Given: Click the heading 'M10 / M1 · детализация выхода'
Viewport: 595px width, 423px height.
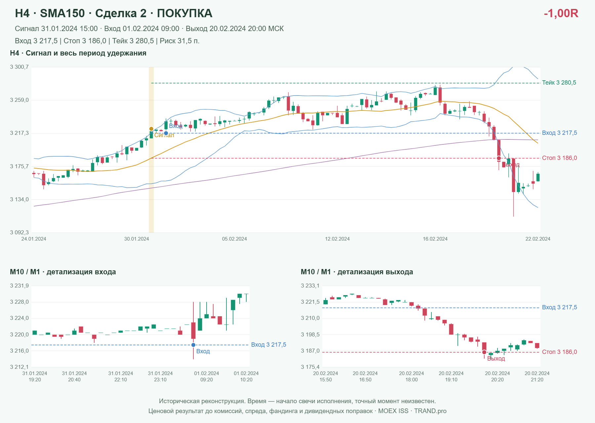Looking at the screenshot, I should 357,272.
